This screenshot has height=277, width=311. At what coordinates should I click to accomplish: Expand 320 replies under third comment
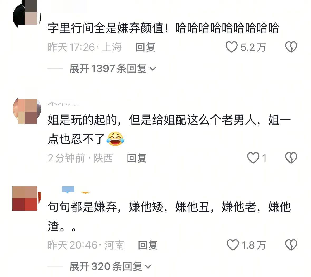pos(110,266)
